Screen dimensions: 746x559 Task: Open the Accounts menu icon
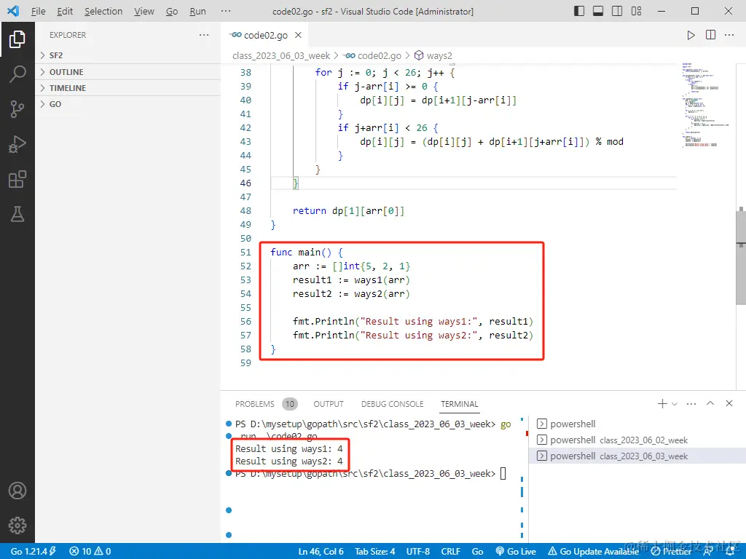point(17,491)
